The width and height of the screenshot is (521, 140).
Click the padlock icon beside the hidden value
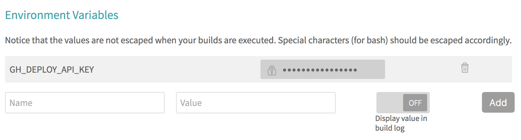(x=272, y=70)
